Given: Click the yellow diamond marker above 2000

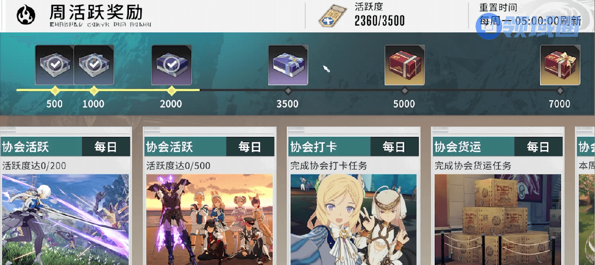Looking at the screenshot, I should pos(171,91).
